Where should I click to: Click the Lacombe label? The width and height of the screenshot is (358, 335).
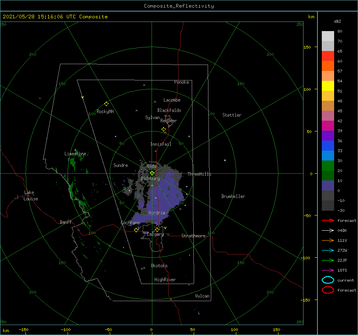click(172, 100)
